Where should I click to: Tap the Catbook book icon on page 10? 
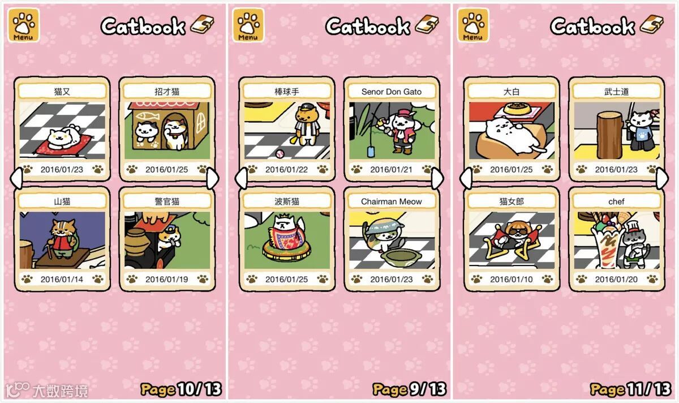pyautogui.click(x=203, y=24)
